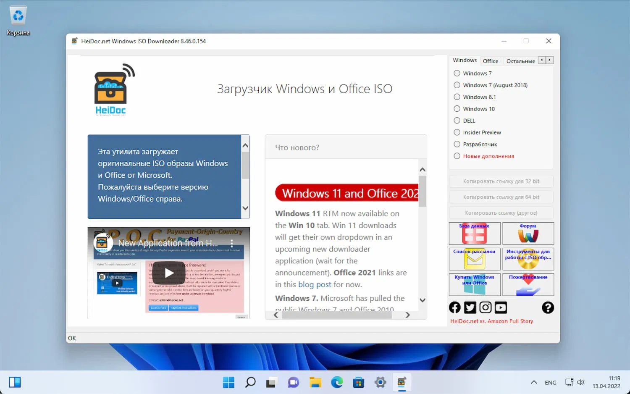Click the help question mark icon
630x394 pixels.
548,308
